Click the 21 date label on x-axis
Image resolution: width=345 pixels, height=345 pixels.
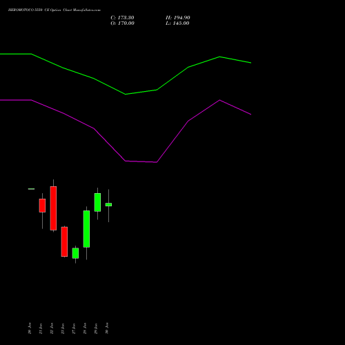pos(41,328)
